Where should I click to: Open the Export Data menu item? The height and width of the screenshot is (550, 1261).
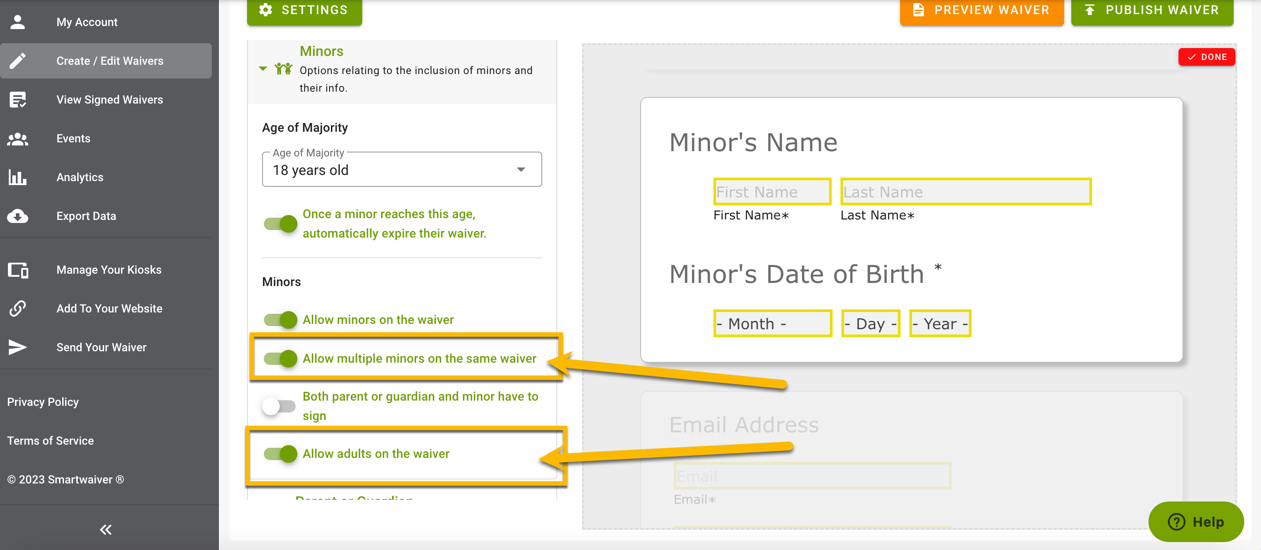(x=106, y=216)
